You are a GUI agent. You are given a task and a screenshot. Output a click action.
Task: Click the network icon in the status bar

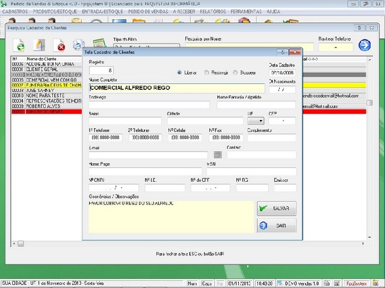tap(337, 283)
